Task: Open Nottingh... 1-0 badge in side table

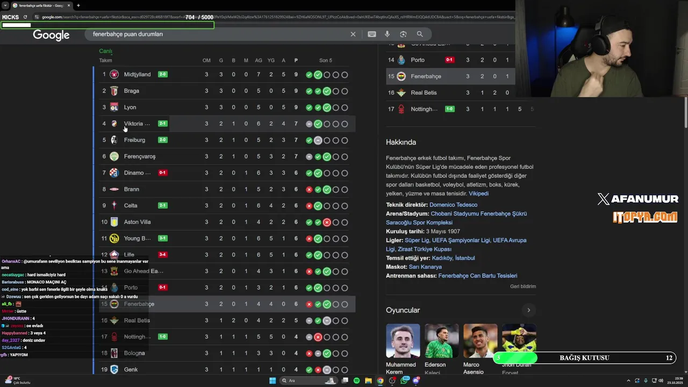Action: pyautogui.click(x=450, y=109)
